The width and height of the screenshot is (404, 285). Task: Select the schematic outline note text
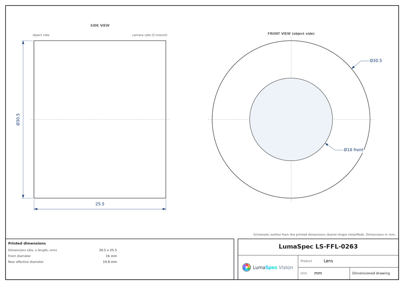[x=324, y=234]
